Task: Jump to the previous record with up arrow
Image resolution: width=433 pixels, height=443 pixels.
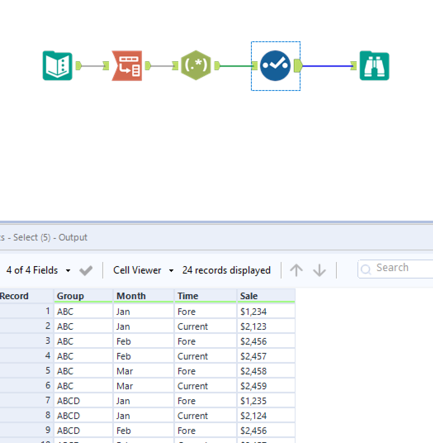Action: tap(296, 270)
